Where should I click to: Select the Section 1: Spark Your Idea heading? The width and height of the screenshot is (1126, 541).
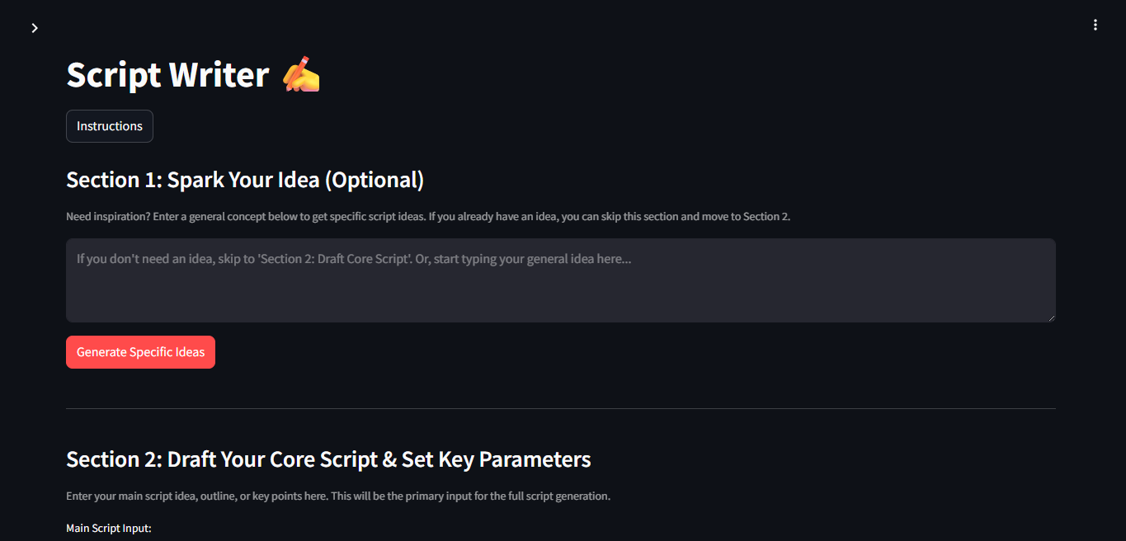pos(245,180)
